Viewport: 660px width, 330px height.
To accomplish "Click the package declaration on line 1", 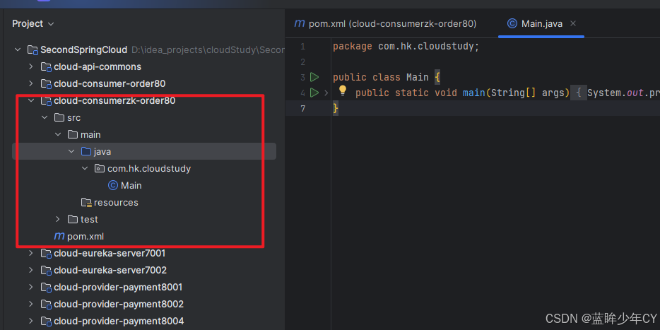I will pyautogui.click(x=406, y=47).
